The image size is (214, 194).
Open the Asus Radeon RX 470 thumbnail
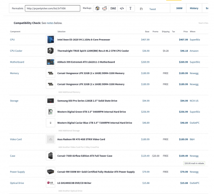coord(51,139)
